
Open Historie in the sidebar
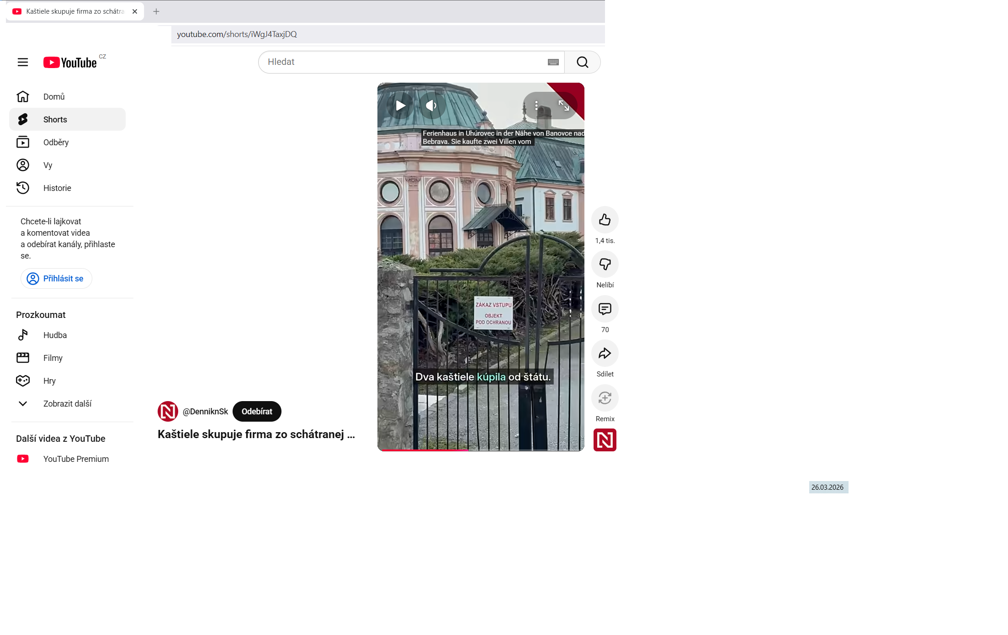click(57, 188)
